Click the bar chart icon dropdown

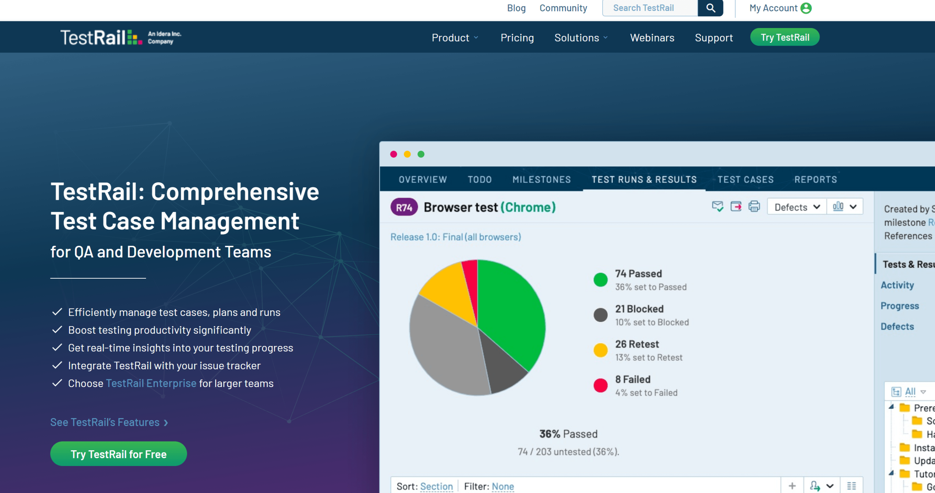point(844,207)
